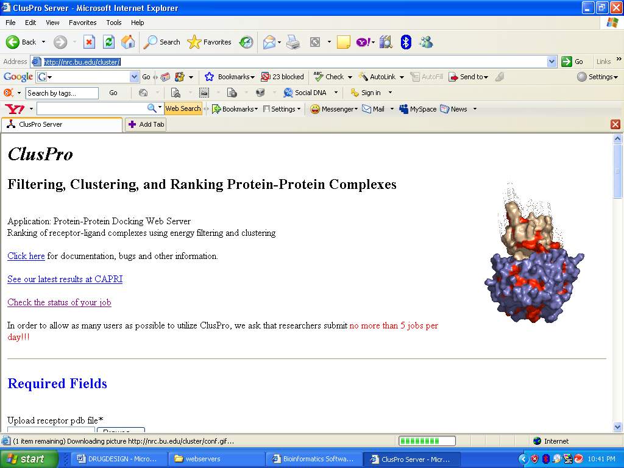This screenshot has width=624, height=468.
Task: Expand the Google Send to dropdown
Action: coord(486,77)
